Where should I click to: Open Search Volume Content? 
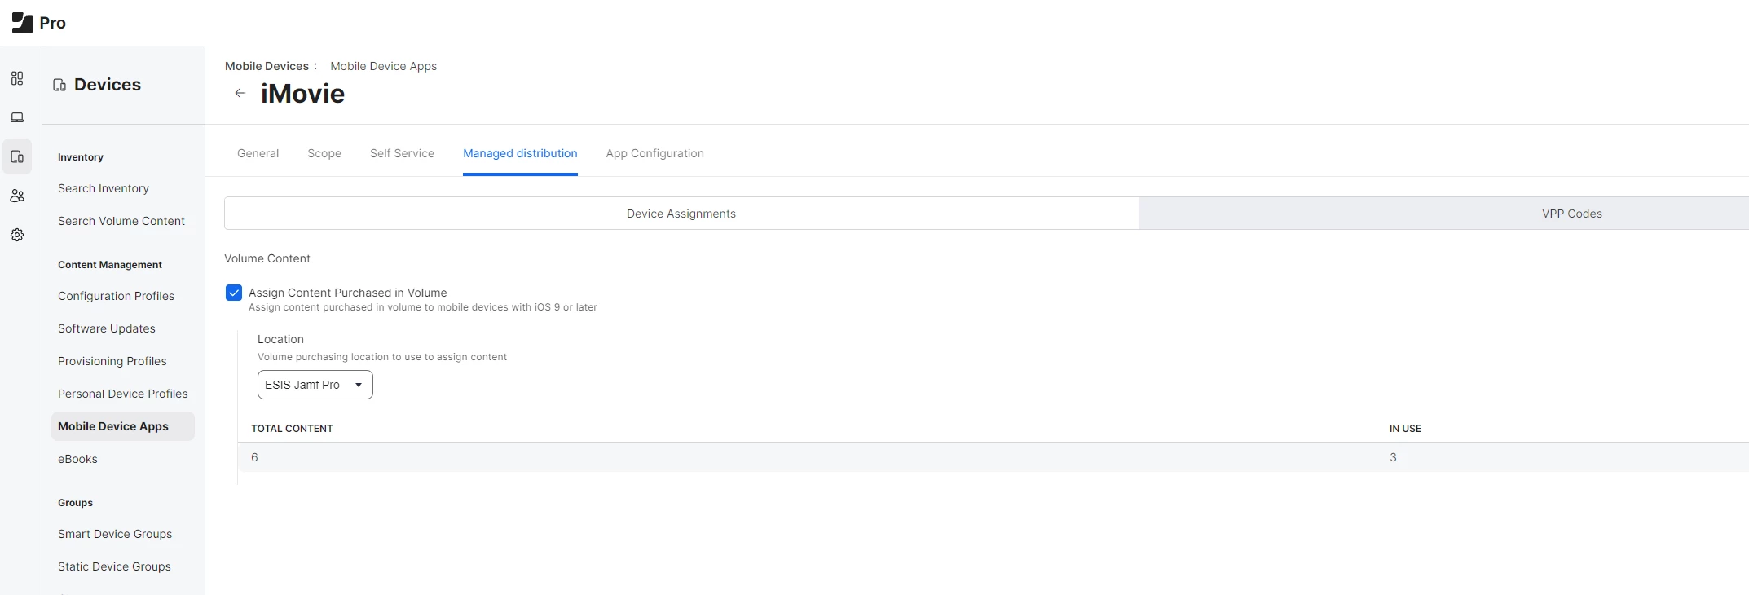pyautogui.click(x=121, y=221)
